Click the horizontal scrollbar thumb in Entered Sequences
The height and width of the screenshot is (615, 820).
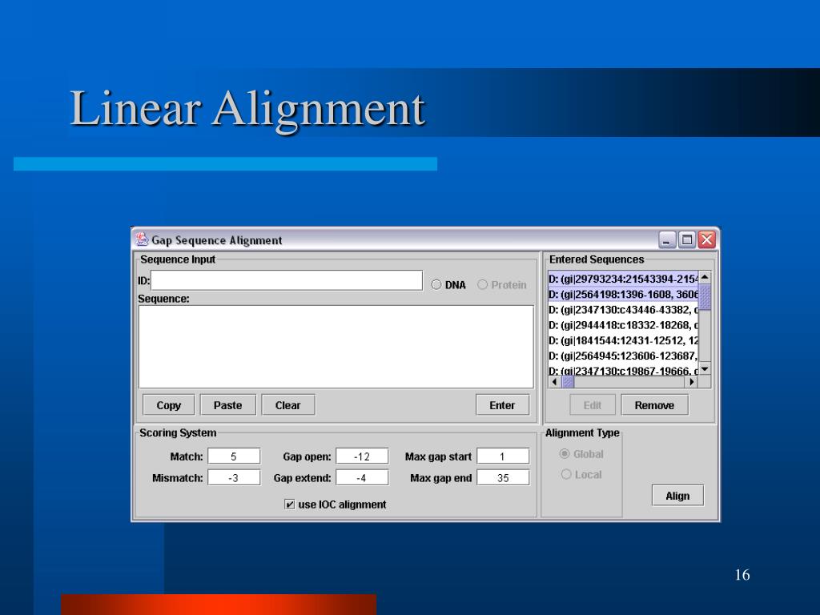click(x=568, y=382)
